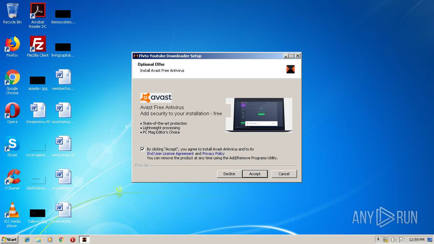Cancel the Flvto setup

[284, 174]
